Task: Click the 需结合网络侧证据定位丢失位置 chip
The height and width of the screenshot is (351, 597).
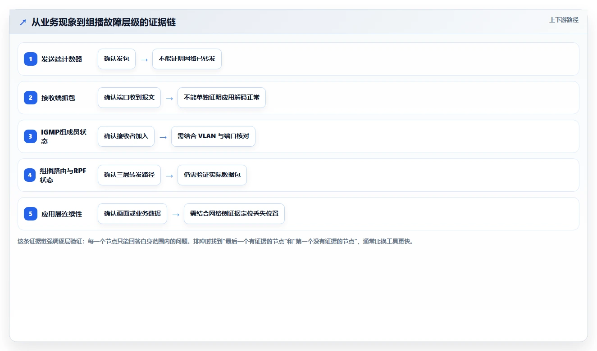Action: coord(234,214)
